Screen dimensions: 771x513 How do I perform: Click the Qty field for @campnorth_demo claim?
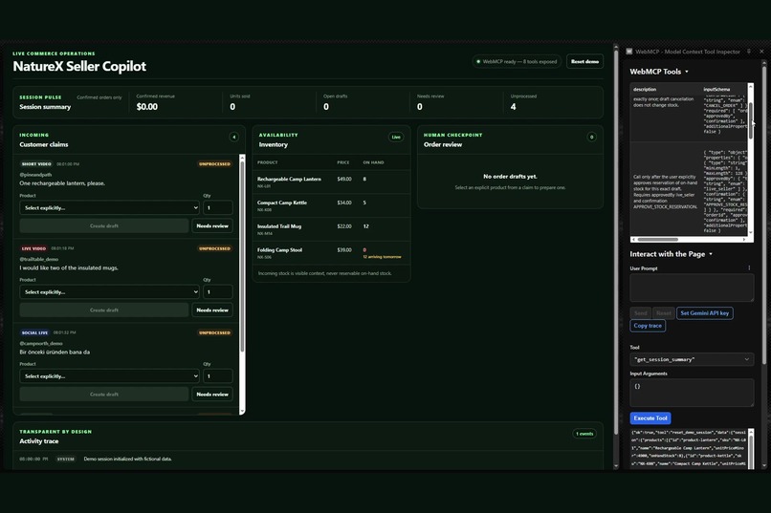217,376
